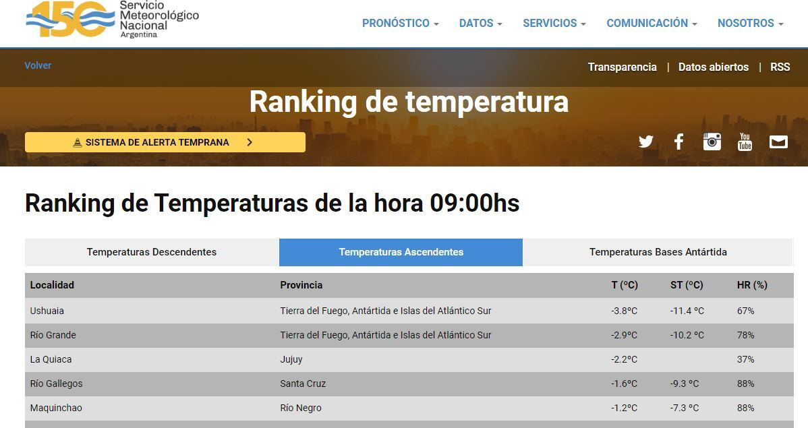This screenshot has height=428, width=808.
Task: Click the envelope mail icon
Action: point(778,142)
